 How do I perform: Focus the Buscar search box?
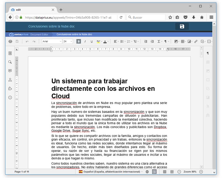point(146,17)
